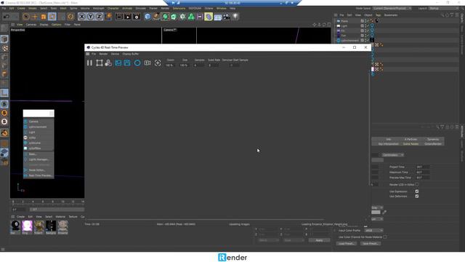Click the focus target icon in preview toolbar

(158, 63)
